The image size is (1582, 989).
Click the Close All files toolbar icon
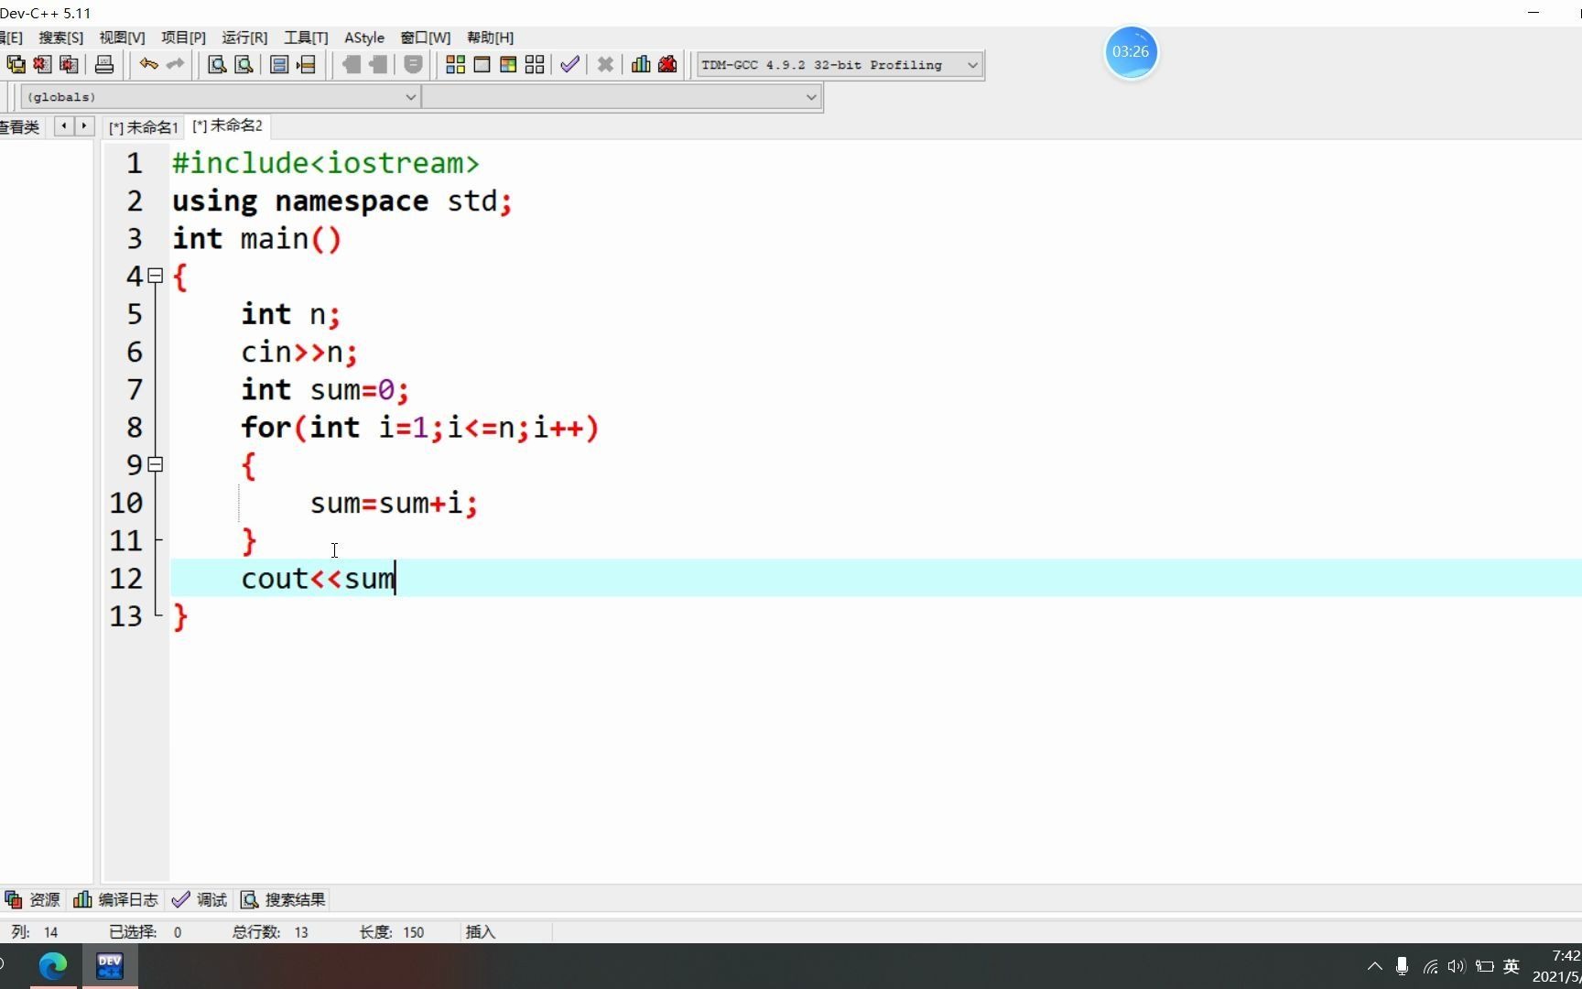(69, 64)
